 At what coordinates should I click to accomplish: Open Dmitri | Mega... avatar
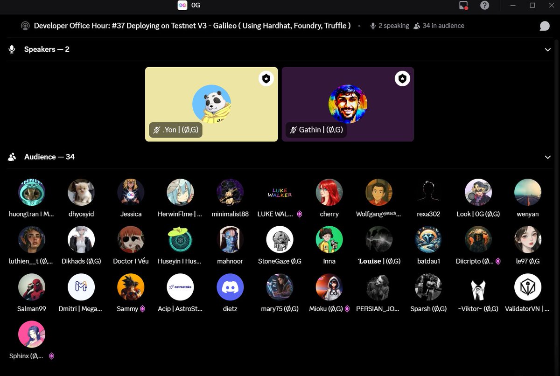81,287
